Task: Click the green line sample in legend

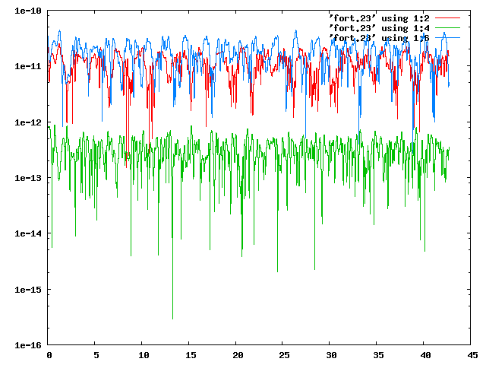Action: pyautogui.click(x=447, y=28)
